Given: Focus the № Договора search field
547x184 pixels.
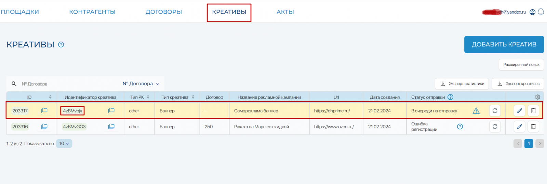Looking at the screenshot, I should point(68,84).
